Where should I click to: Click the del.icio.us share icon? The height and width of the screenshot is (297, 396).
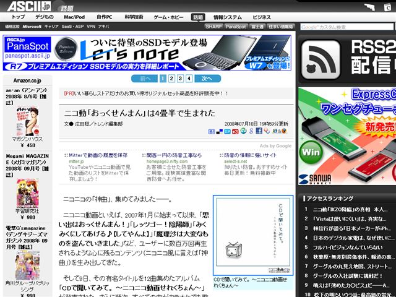220,131
